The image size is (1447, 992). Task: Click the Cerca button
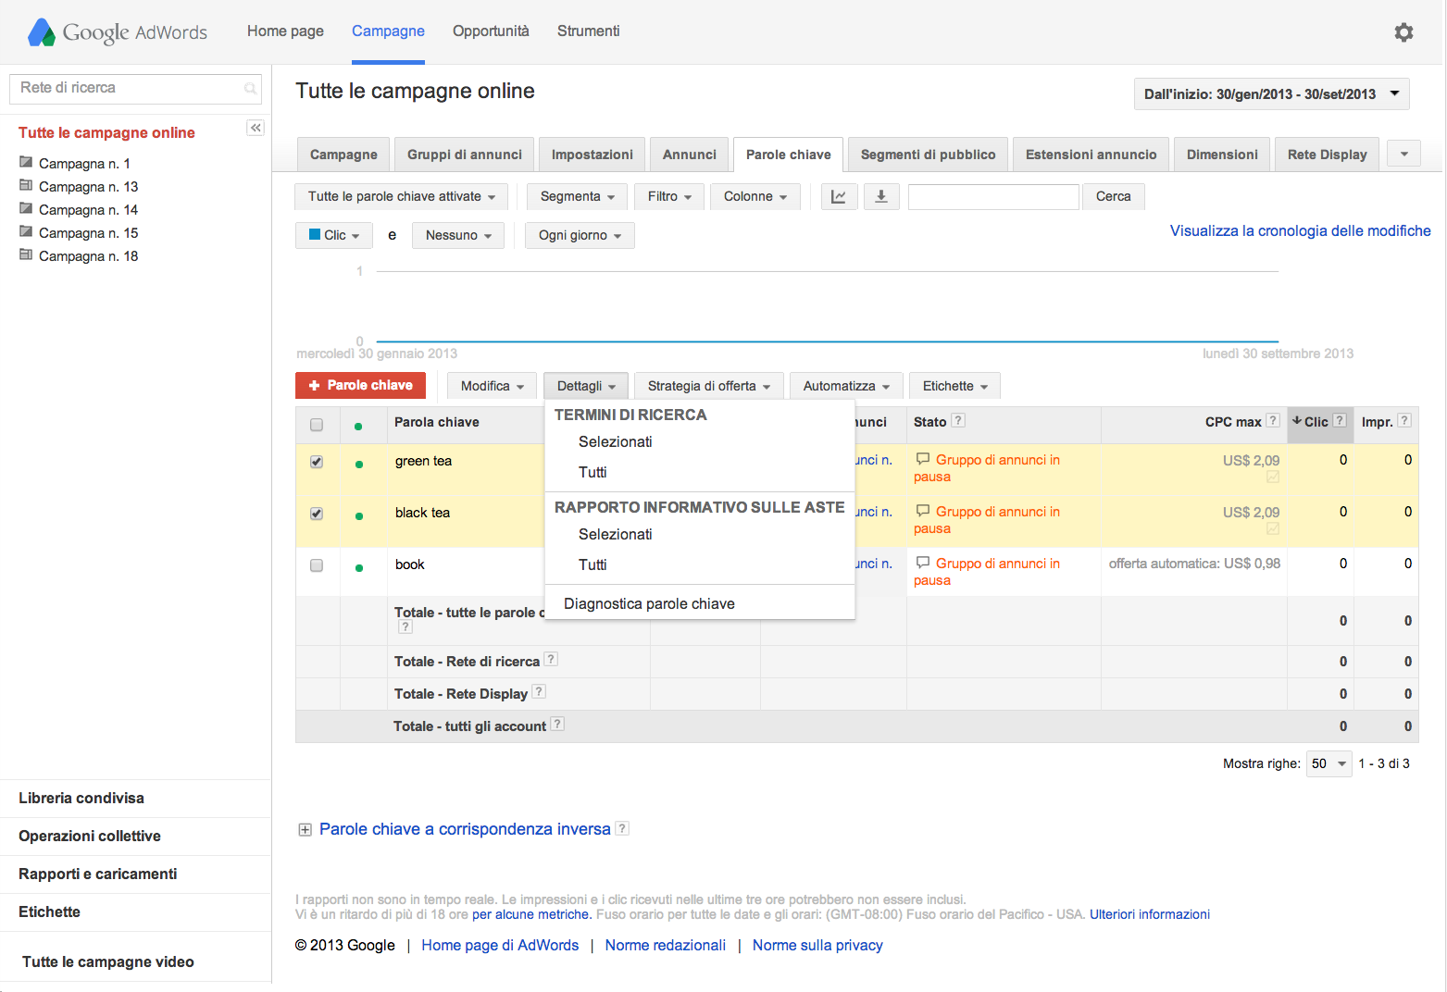[x=1114, y=196]
